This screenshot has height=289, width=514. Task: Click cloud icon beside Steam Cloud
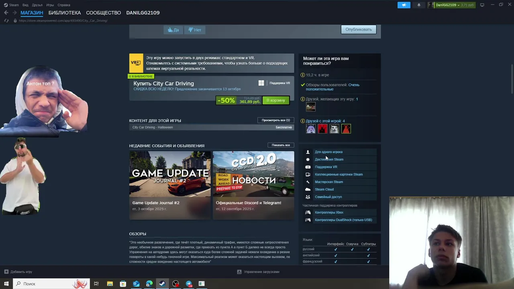(308, 189)
